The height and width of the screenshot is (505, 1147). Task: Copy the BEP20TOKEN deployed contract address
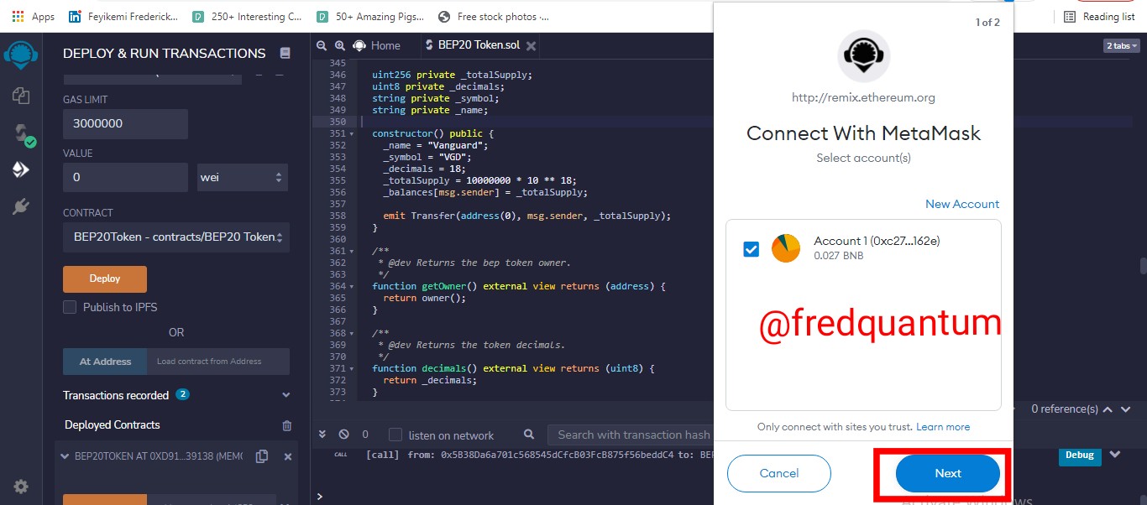[262, 456]
